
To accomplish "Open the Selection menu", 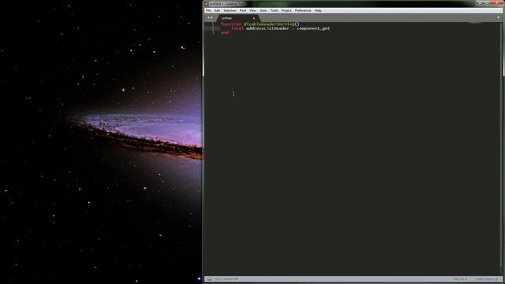I will [230, 10].
